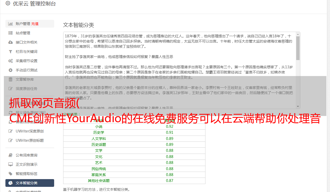Open 站点管理 via its server icon
Screen dimensions: 330x192
tap(11, 33)
